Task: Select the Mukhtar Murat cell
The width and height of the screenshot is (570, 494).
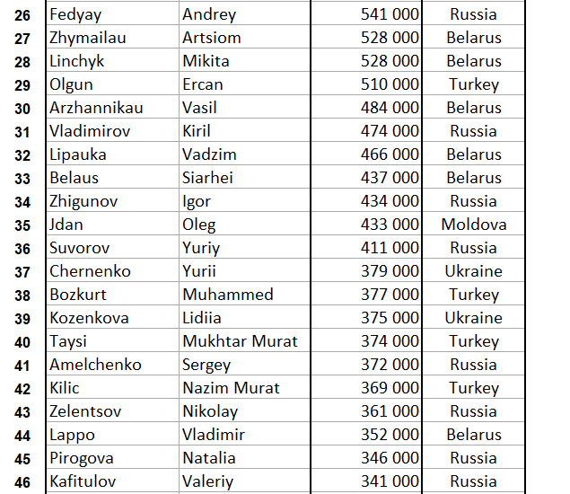Action: (x=240, y=341)
